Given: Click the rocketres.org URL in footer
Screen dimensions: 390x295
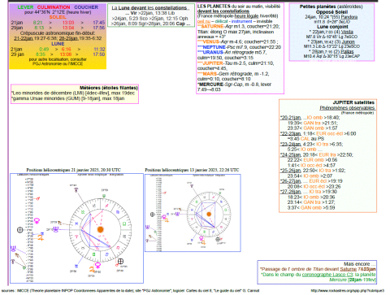Looking at the screenshot, I should pos(348,291).
